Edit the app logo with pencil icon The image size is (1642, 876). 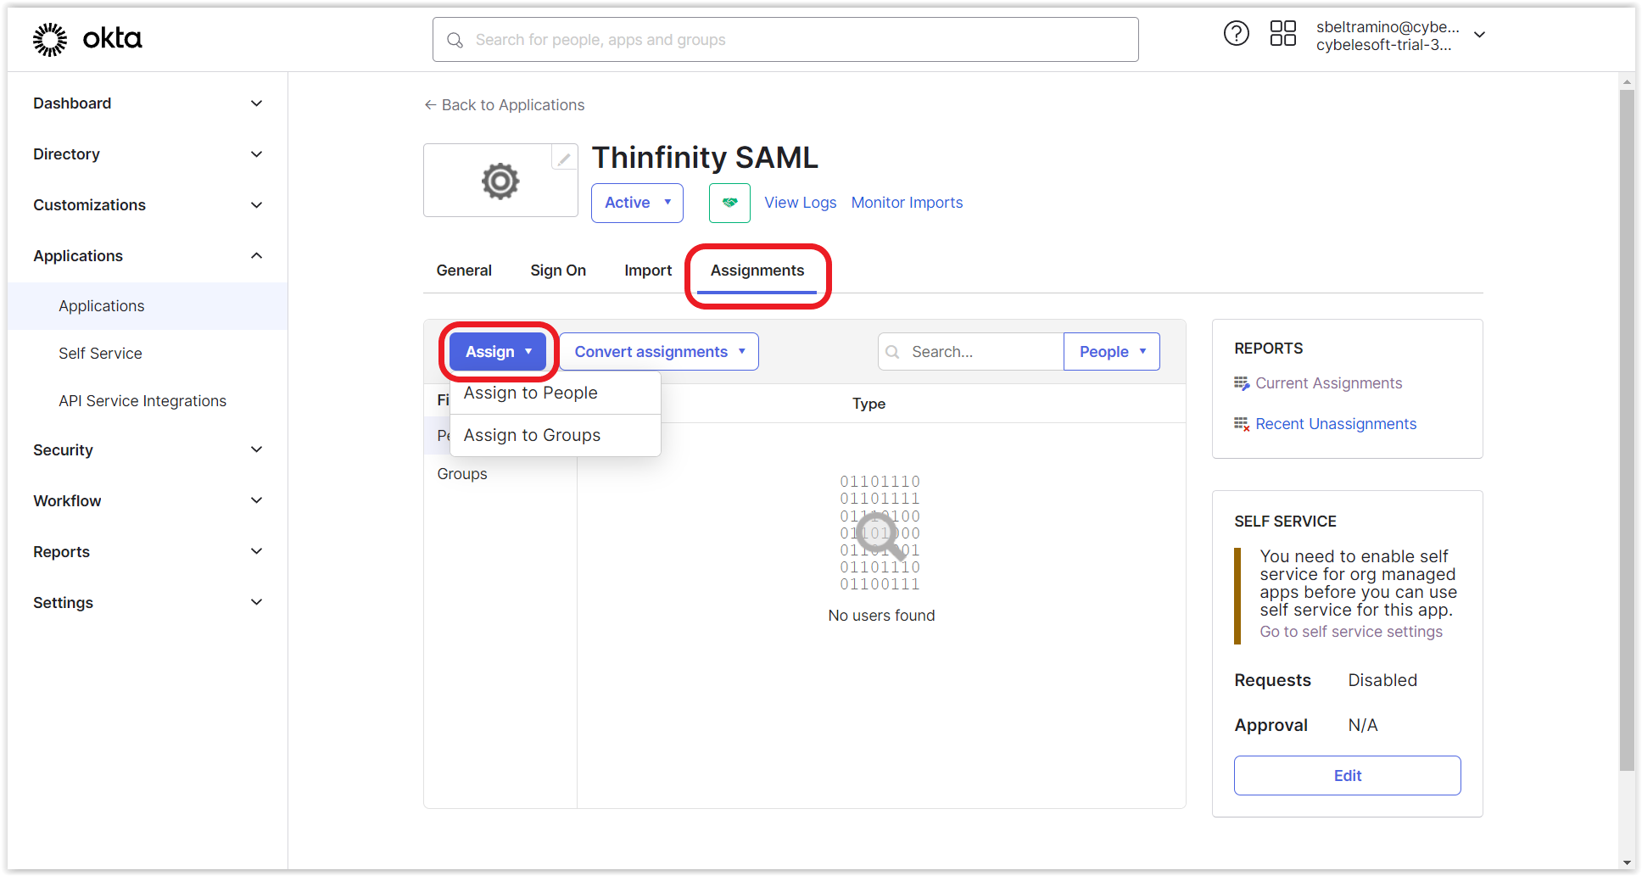[x=564, y=158]
